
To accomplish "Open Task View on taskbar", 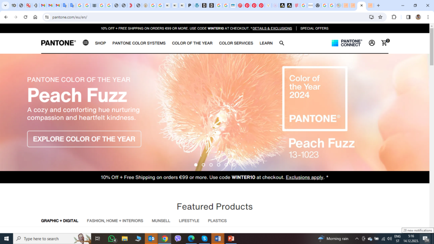I will click(x=98, y=238).
